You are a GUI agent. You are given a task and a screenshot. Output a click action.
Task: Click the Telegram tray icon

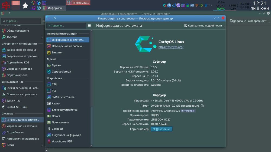174,5
